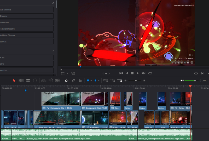
Task: Zoom out timeline with minus button
Action: [x=125, y=80]
